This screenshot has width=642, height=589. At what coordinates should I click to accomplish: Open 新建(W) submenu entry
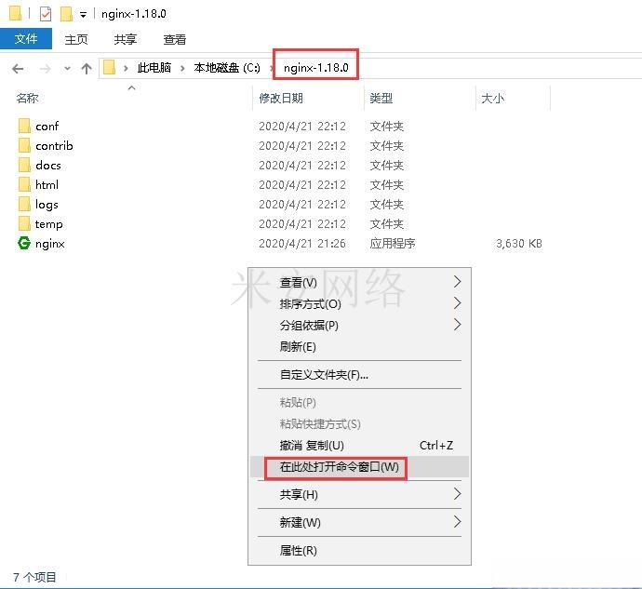coord(359,523)
